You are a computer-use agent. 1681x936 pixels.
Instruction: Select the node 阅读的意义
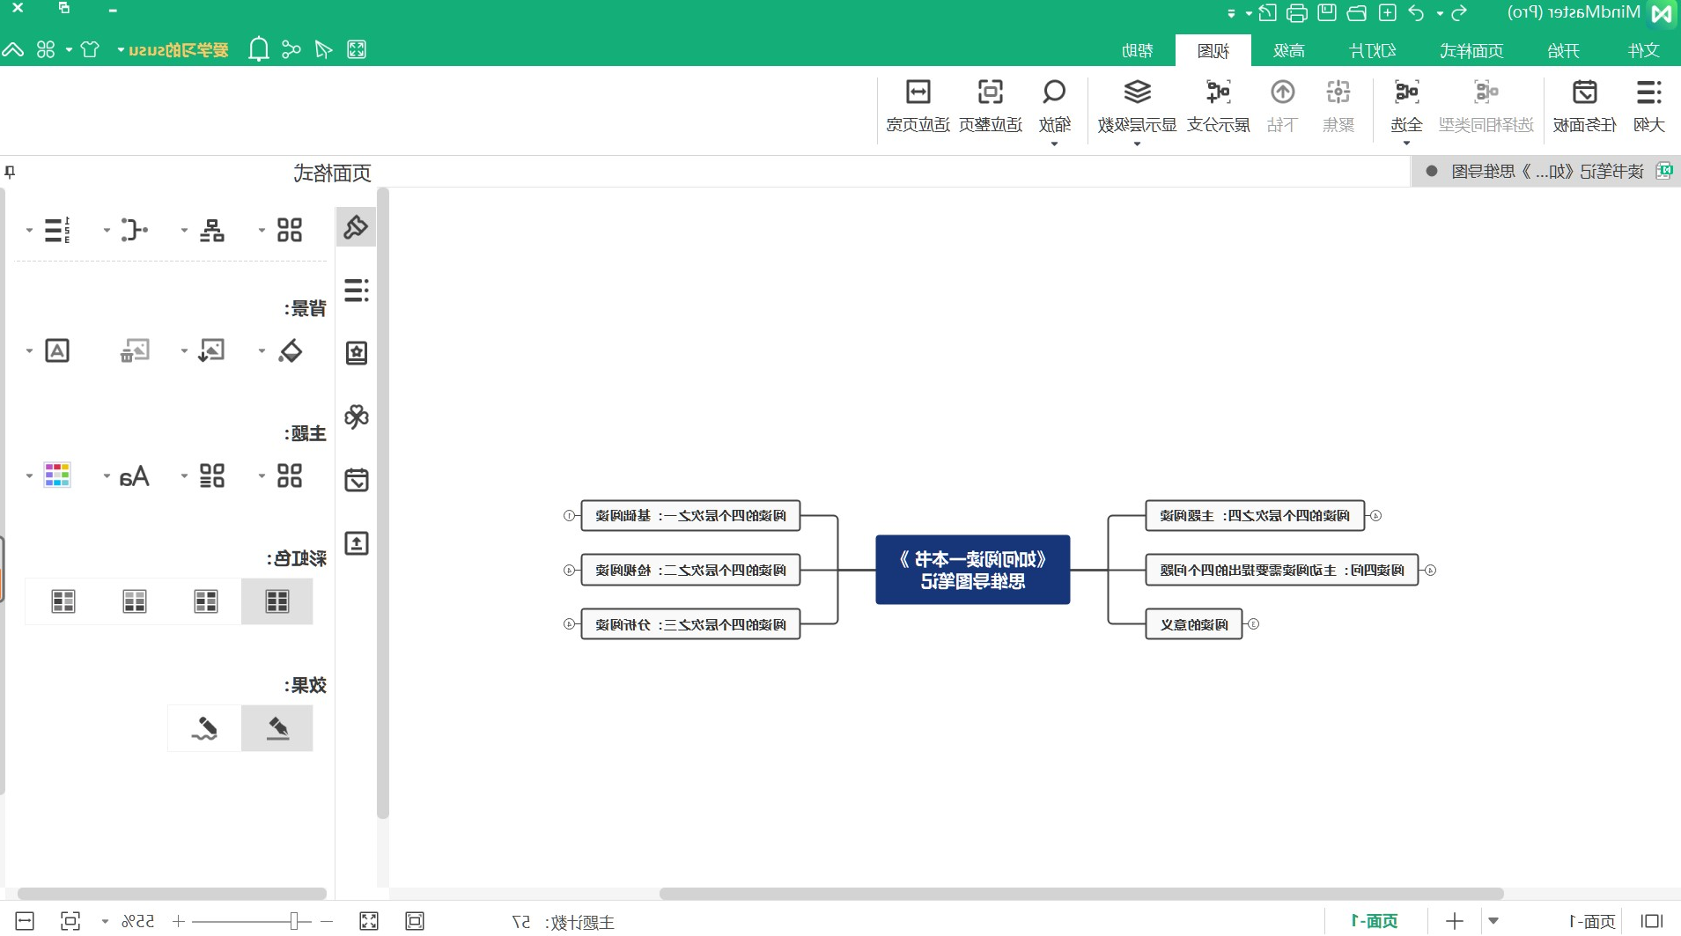tap(1193, 624)
